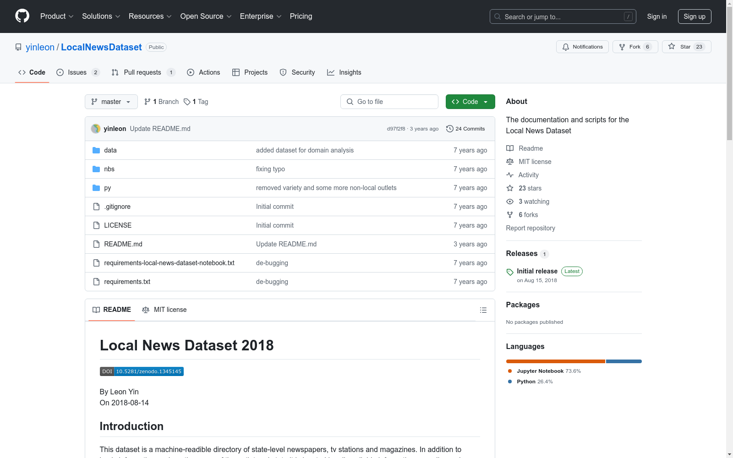The width and height of the screenshot is (733, 458).
Task: Click the Jupyter Notebook 73.6% language link
Action: pos(549,371)
